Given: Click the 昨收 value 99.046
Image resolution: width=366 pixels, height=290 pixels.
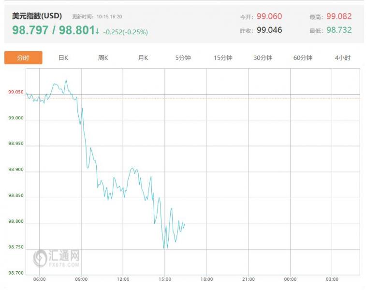Looking at the screenshot, I should point(269,30).
